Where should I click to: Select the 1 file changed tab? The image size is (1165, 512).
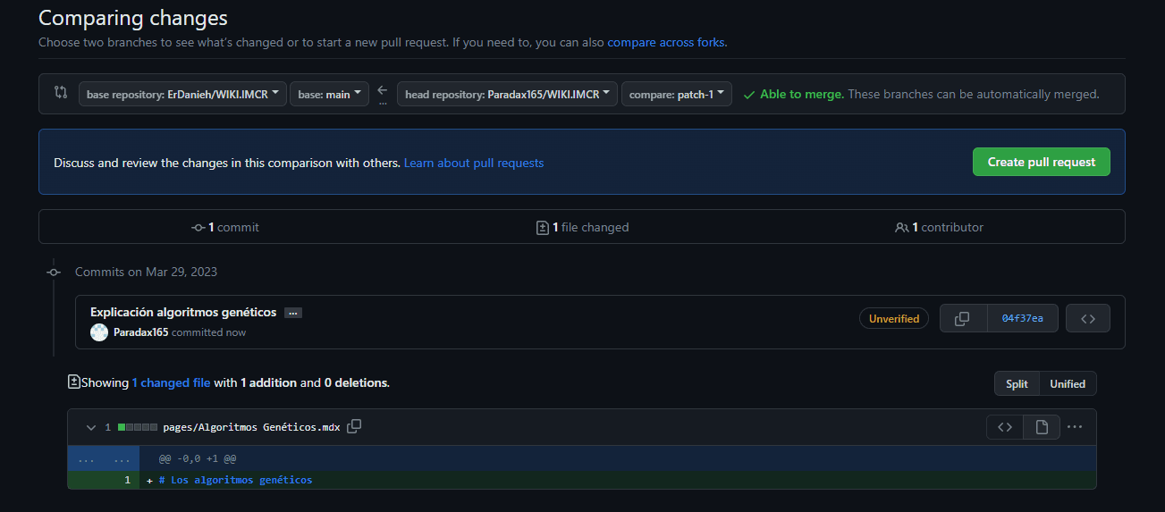click(x=582, y=227)
